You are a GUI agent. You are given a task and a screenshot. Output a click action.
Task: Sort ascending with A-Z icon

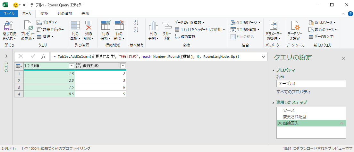(136, 22)
